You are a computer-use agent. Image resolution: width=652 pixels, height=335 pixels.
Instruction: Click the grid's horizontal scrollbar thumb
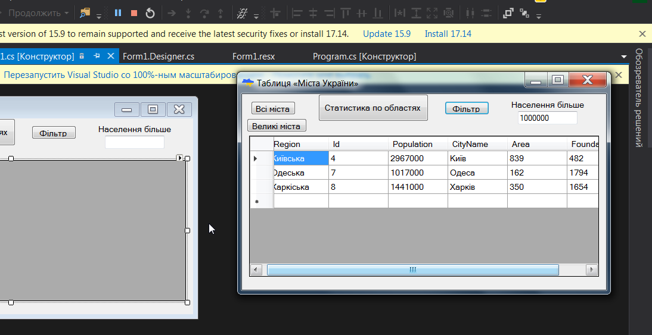412,270
